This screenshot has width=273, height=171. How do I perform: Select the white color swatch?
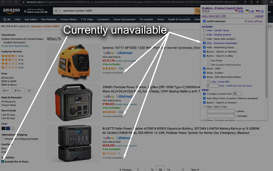(x=12, y=128)
